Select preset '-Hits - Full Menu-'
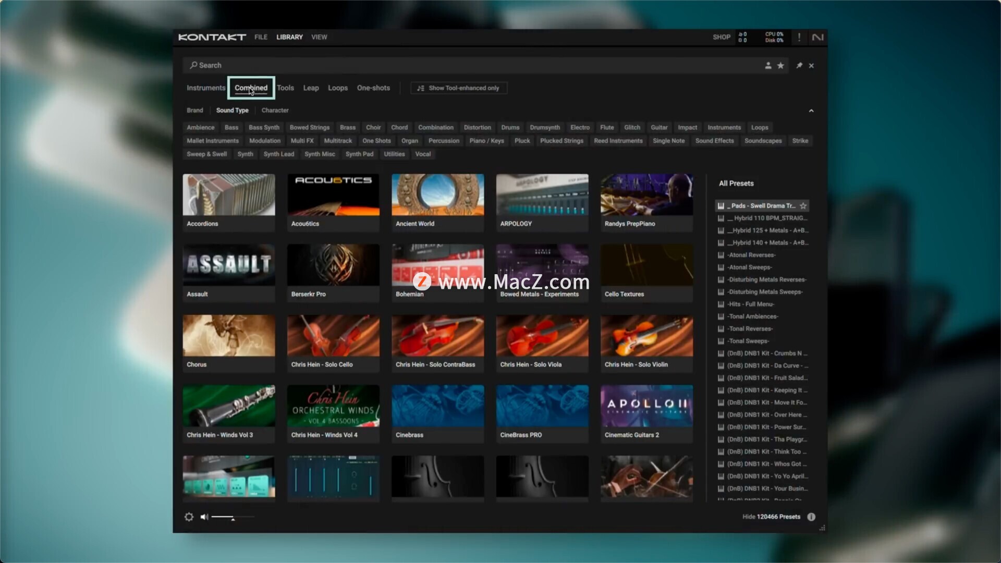Image resolution: width=1001 pixels, height=563 pixels. point(763,304)
